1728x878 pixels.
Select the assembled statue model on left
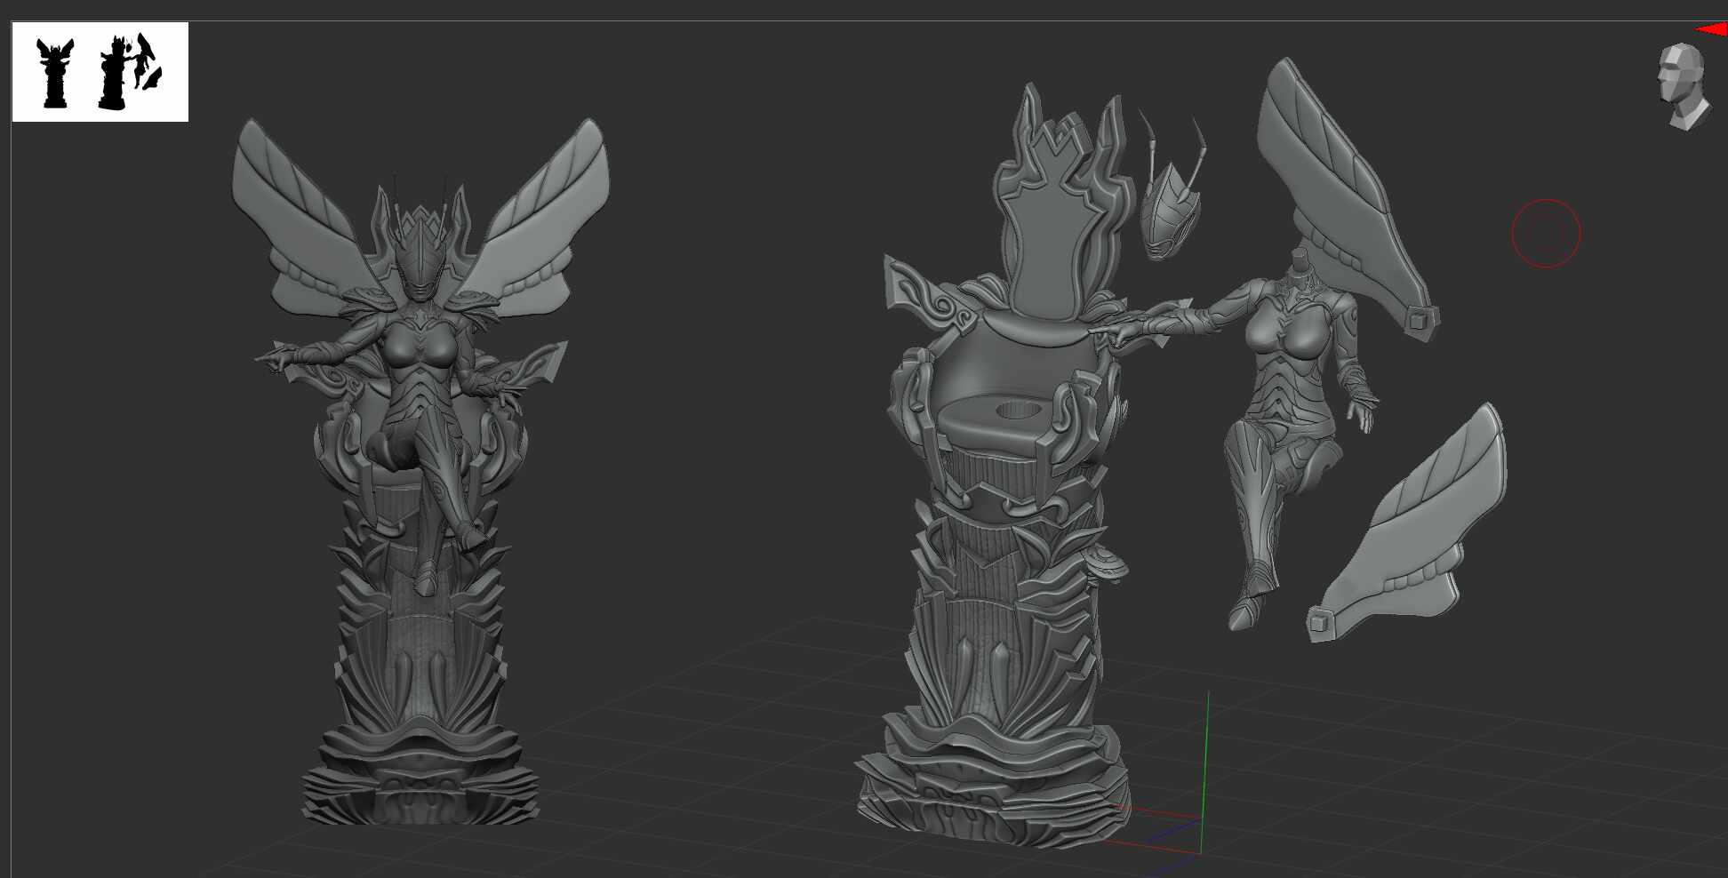[420, 471]
